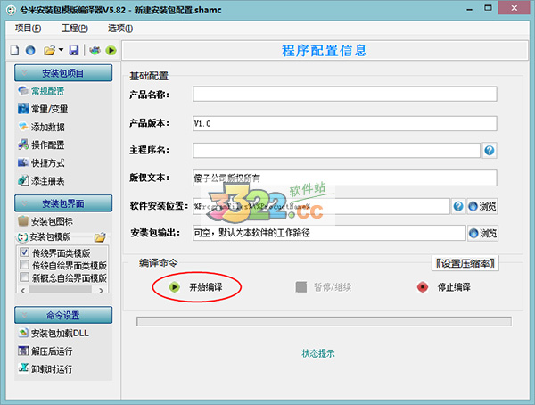535x405 pixels.
Task: Collapse the 安装包项目 section header
Action: coord(63,73)
